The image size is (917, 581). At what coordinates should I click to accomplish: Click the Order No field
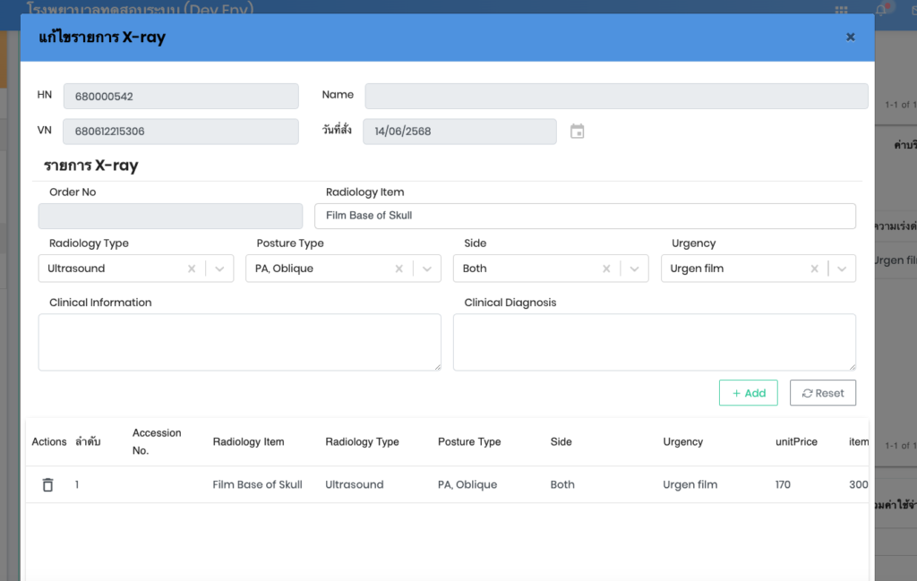pos(170,216)
